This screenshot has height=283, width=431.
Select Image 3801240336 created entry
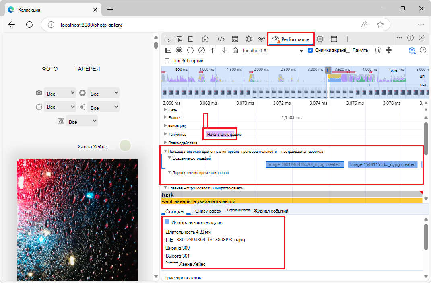point(305,164)
